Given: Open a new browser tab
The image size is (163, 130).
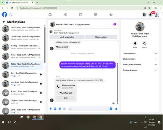Looking at the screenshot, I should click(37, 3).
